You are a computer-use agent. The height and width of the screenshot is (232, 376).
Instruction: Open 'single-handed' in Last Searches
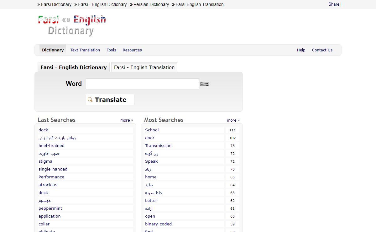click(53, 169)
